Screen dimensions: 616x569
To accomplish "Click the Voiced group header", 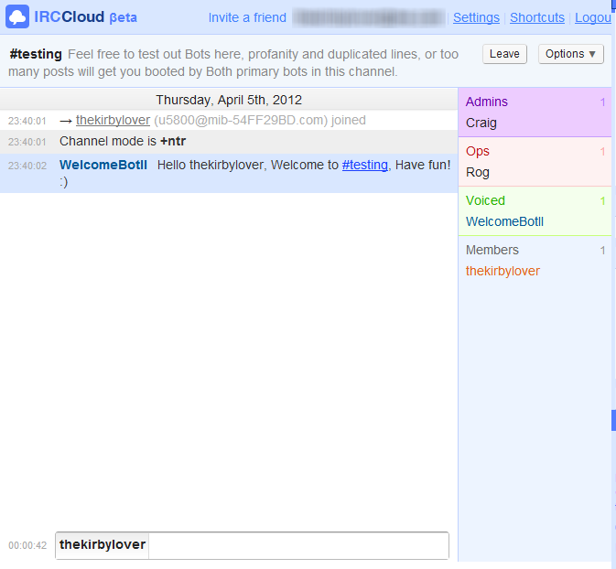I will (x=485, y=200).
